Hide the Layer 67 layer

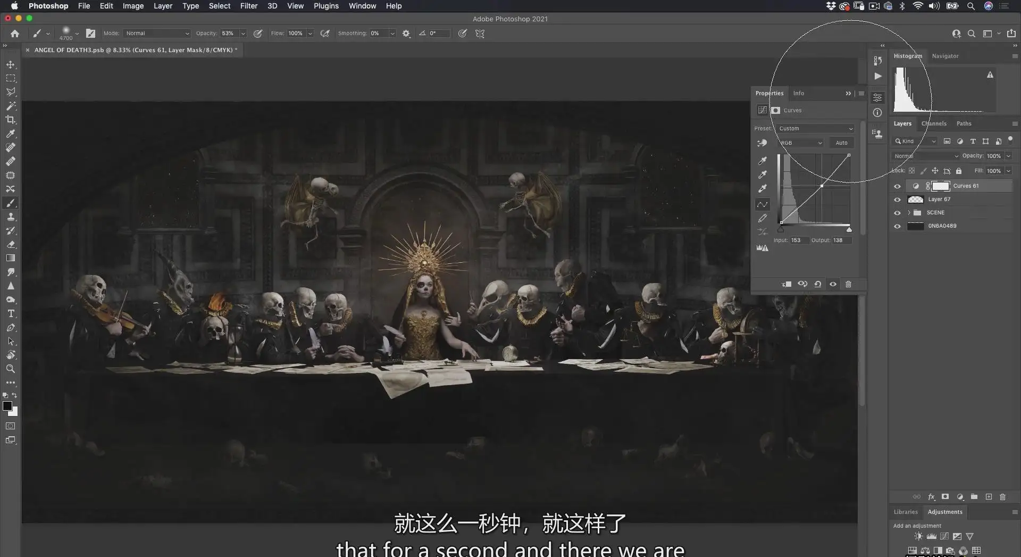tap(897, 199)
